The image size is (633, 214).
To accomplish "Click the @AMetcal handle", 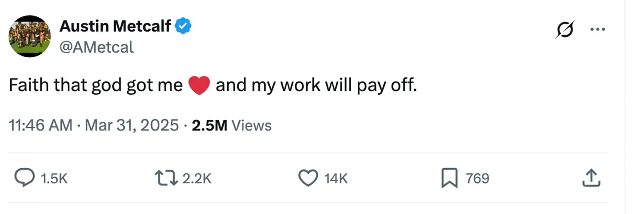I will (x=97, y=47).
